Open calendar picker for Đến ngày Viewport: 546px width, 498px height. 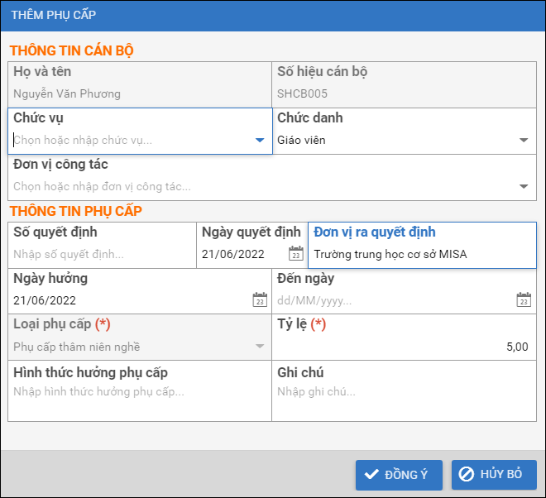[523, 300]
